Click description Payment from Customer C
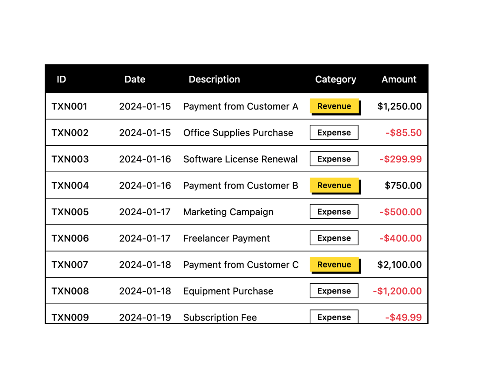The width and height of the screenshot is (478, 383). [241, 265]
